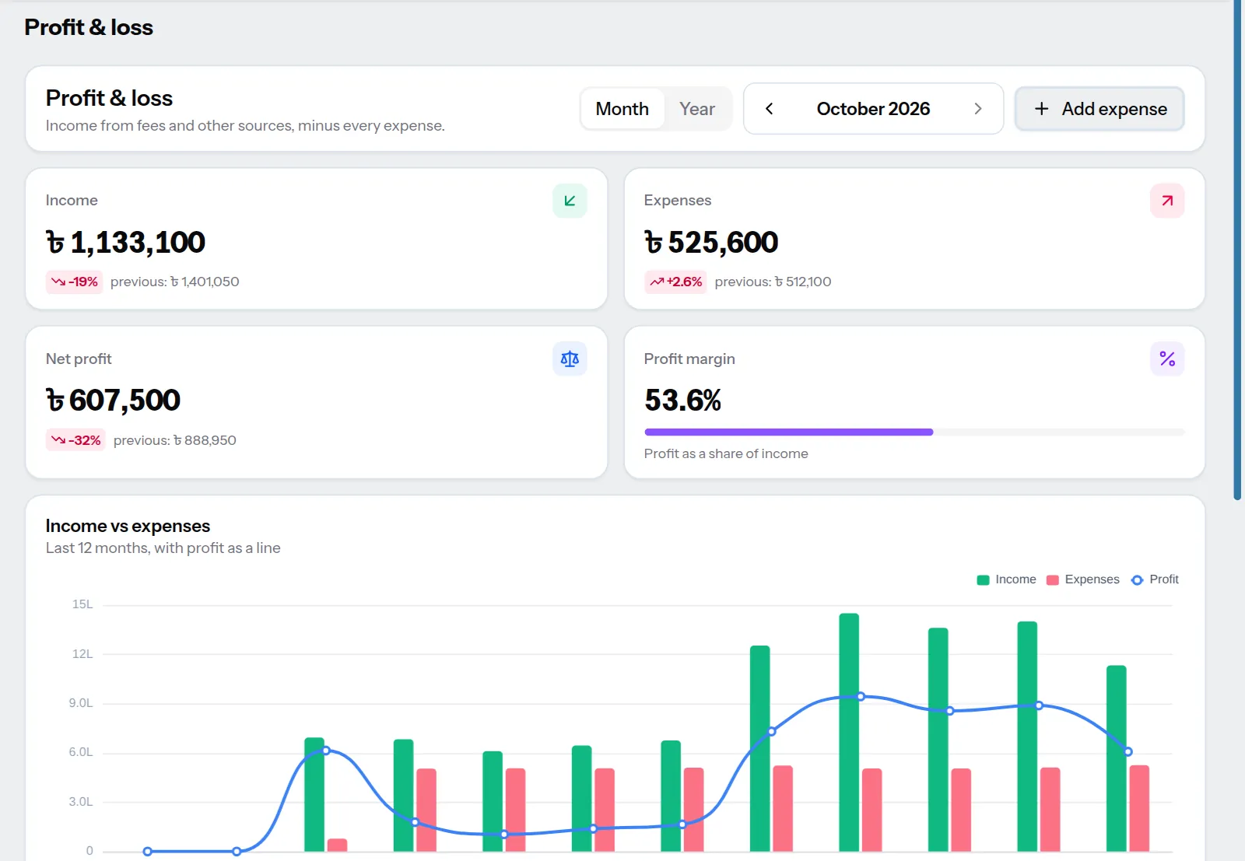This screenshot has width=1245, height=861.
Task: Click the Profit as a share of income caption
Action: click(726, 453)
